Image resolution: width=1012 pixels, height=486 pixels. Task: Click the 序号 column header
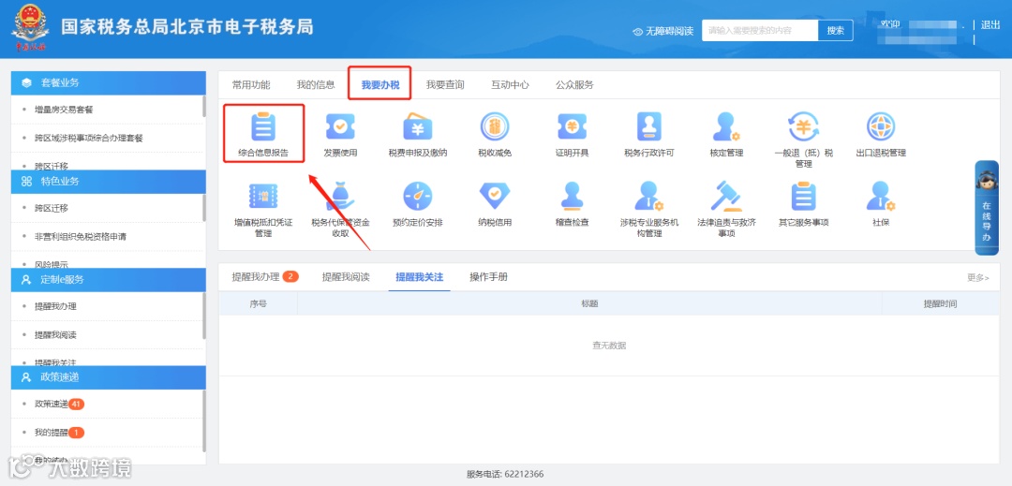259,303
